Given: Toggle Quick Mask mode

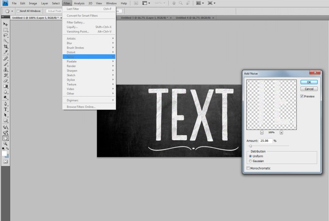Looking at the screenshot, I should 5,161.
